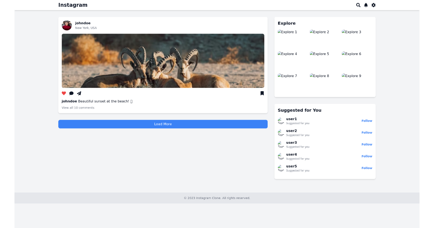Open View all 10 comments
The height and width of the screenshot is (228, 434).
click(x=78, y=107)
